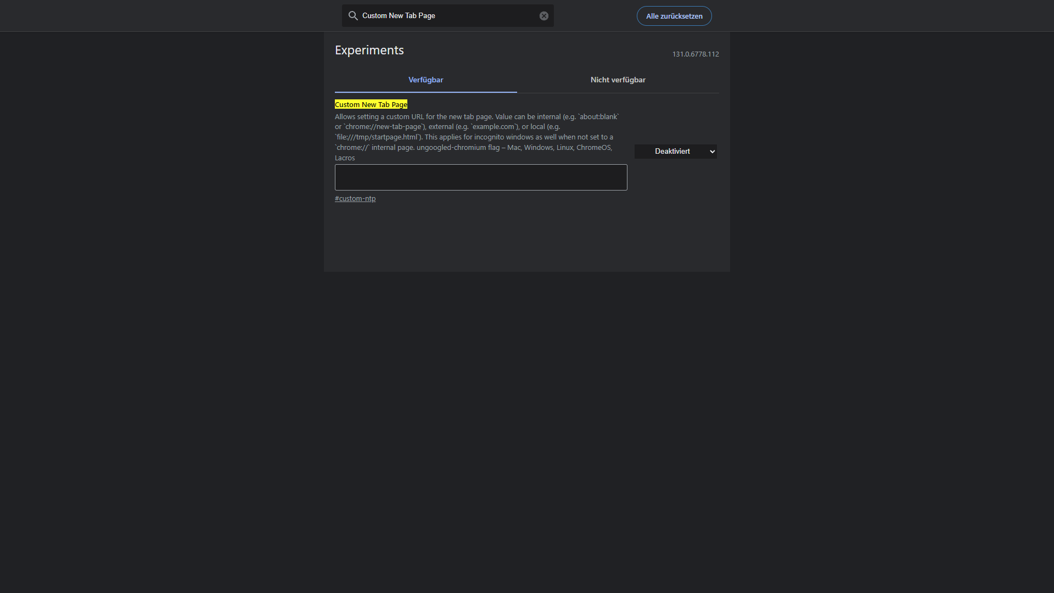Open the Nicht verfügbar tab
The image size is (1054, 593).
(x=618, y=80)
